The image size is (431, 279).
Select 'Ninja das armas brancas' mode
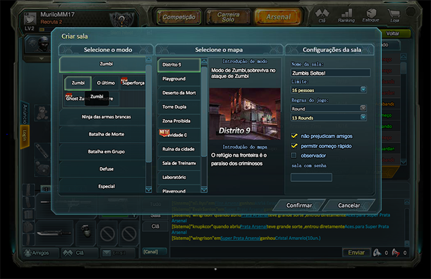pyautogui.click(x=102, y=117)
